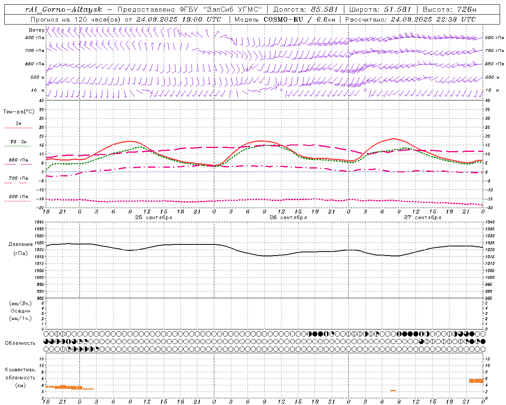Click the dashed line swatch under Td 2м
The width and height of the screenshot is (506, 405).
(17, 146)
